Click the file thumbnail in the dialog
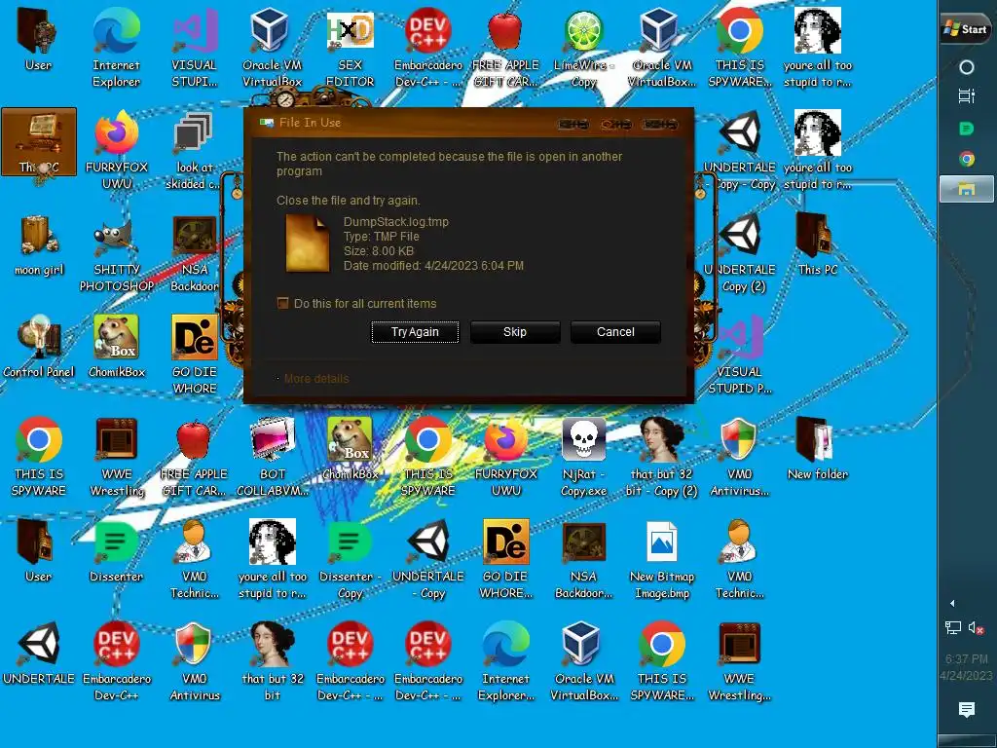The height and width of the screenshot is (748, 997). [308, 243]
